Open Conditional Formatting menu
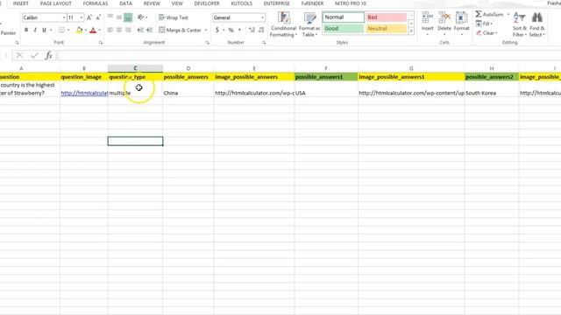 pyautogui.click(x=283, y=24)
